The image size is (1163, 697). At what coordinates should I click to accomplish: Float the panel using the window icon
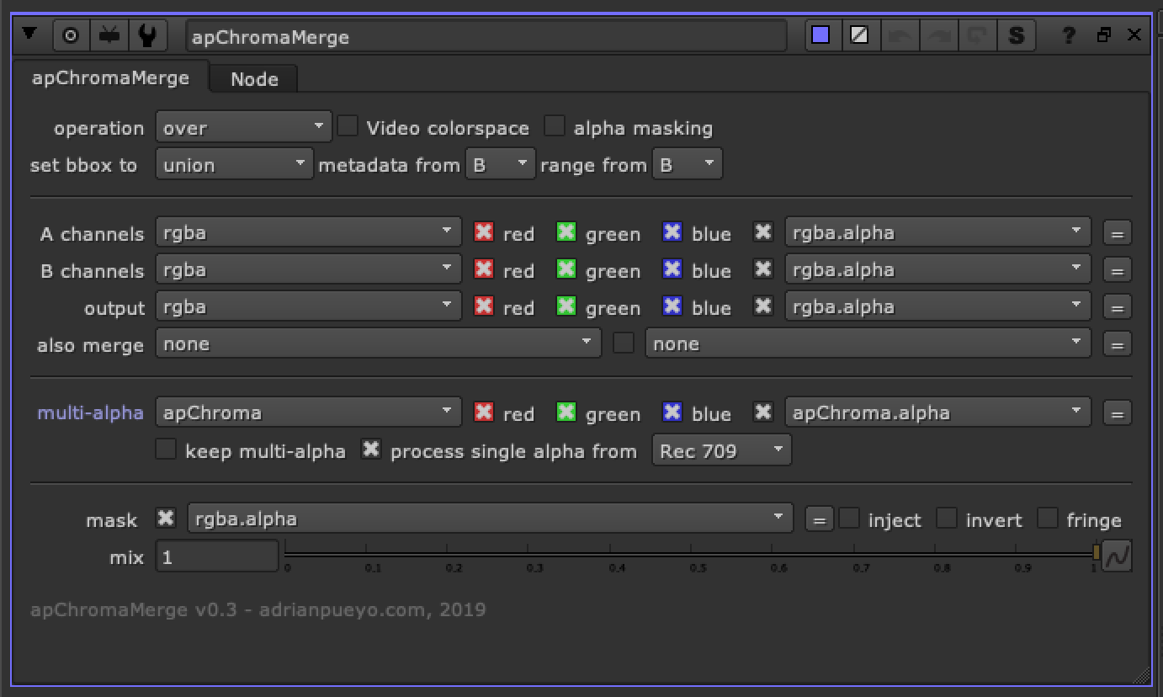coord(1103,35)
